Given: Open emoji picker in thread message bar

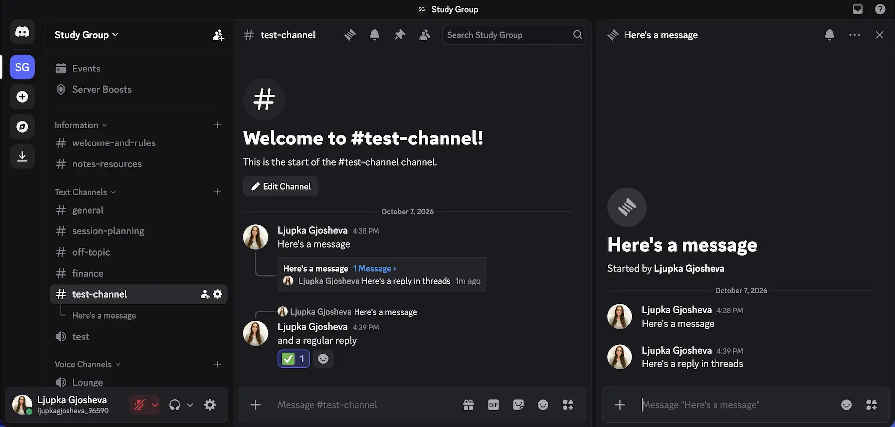Looking at the screenshot, I should tap(846, 405).
